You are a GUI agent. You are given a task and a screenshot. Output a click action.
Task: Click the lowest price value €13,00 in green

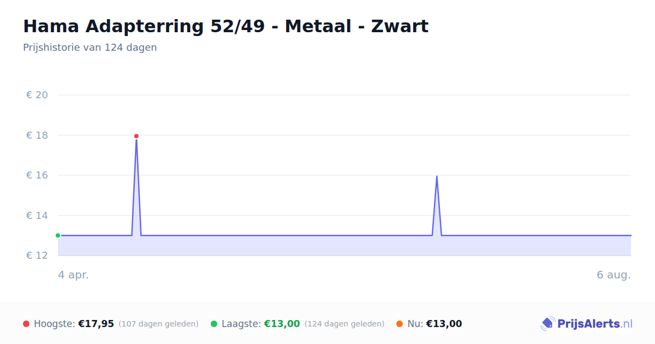(x=282, y=324)
